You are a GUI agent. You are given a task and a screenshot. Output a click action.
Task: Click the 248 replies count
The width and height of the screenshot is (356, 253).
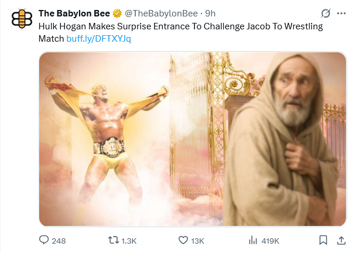click(59, 241)
